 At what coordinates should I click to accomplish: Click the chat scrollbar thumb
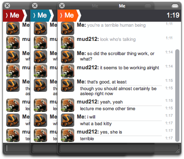(177, 96)
